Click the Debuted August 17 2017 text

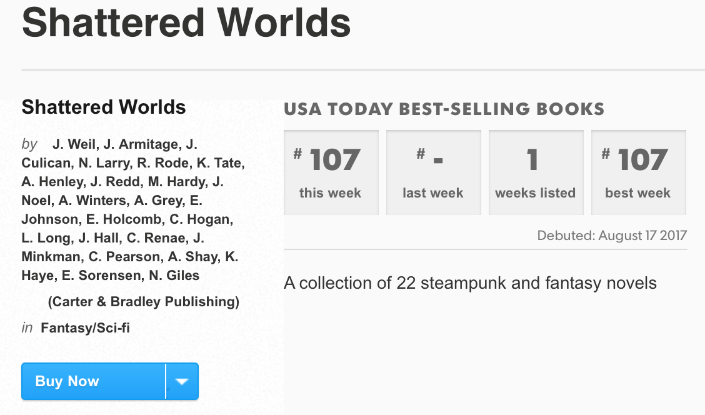pyautogui.click(x=611, y=236)
